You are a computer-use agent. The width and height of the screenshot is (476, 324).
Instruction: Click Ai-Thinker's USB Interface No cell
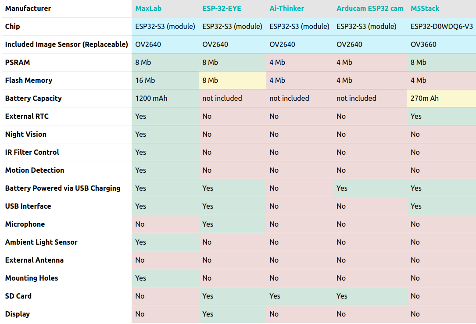coord(299,207)
